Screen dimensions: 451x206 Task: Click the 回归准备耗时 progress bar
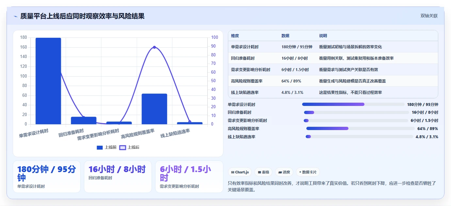tap(356, 112)
